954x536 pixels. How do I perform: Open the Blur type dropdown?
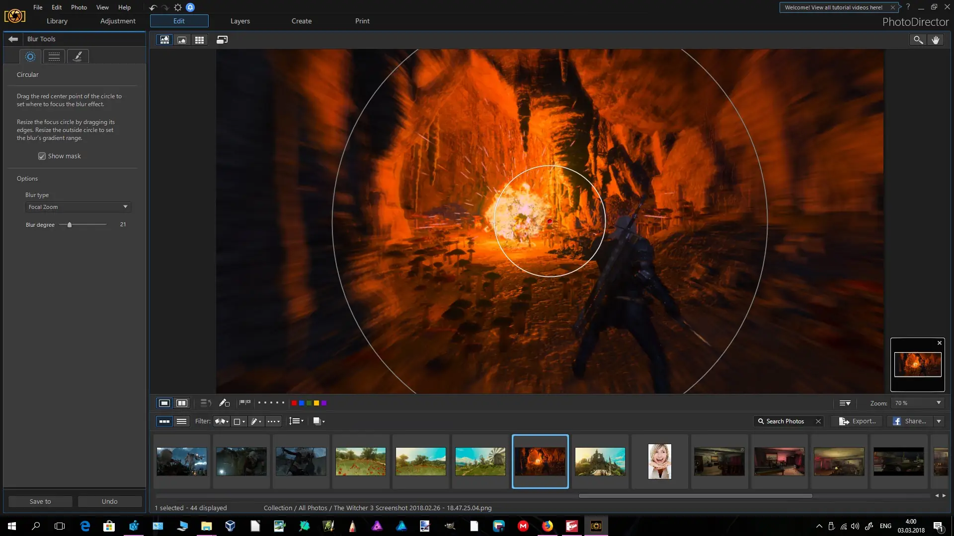point(78,207)
